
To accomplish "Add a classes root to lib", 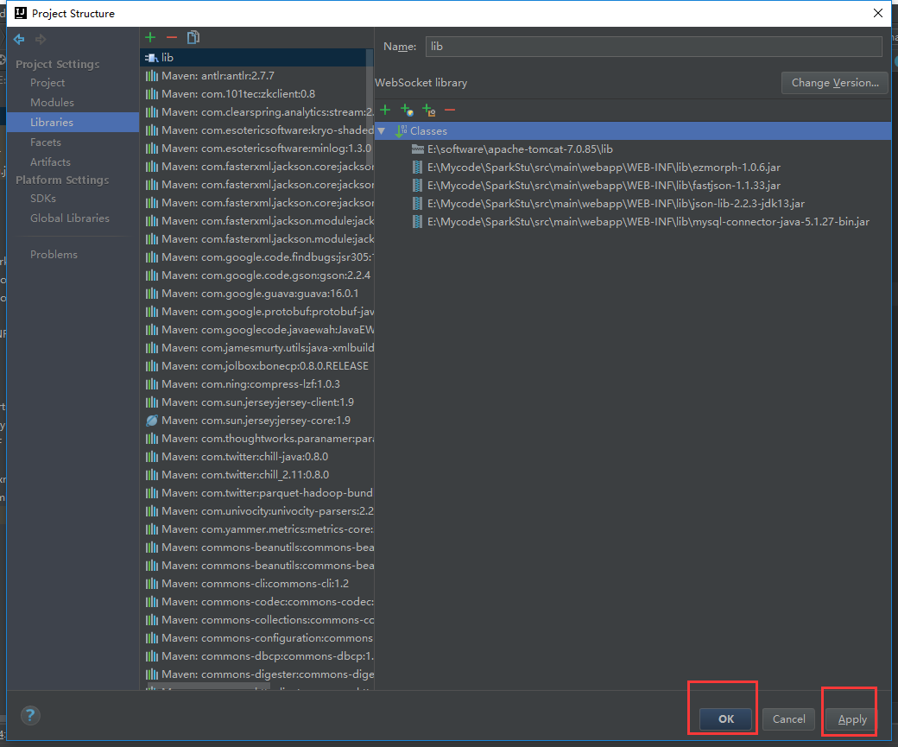I will (385, 110).
